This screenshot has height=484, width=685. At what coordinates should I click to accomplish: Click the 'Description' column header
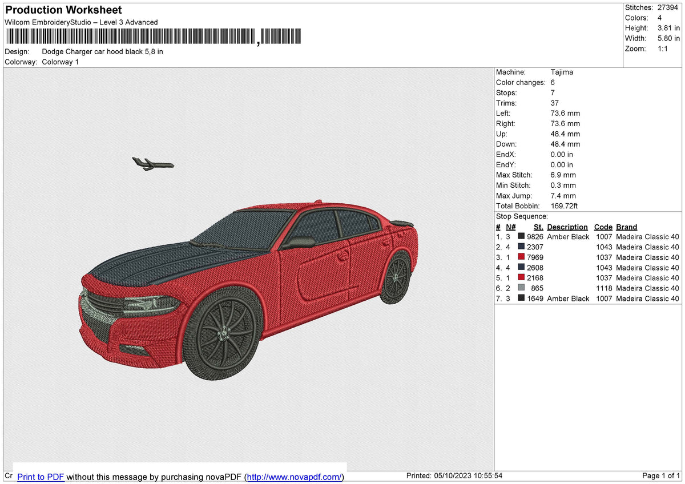pyautogui.click(x=567, y=227)
